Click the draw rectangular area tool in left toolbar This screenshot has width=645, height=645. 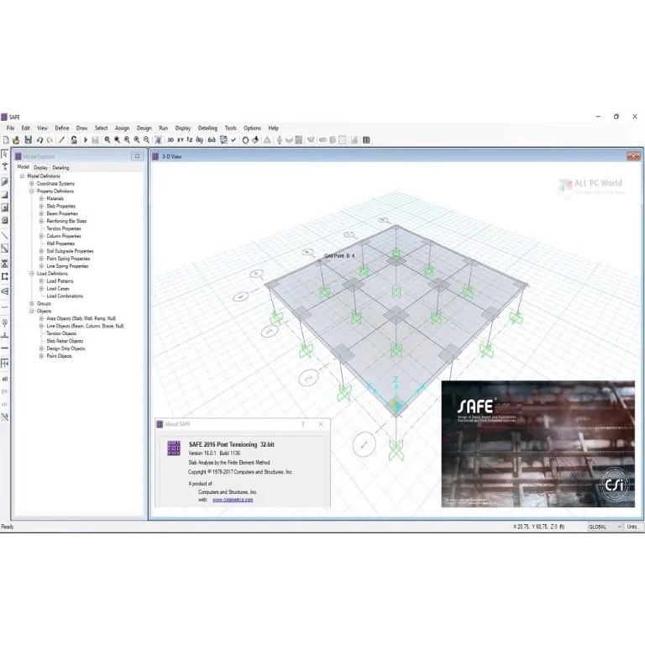(4, 194)
